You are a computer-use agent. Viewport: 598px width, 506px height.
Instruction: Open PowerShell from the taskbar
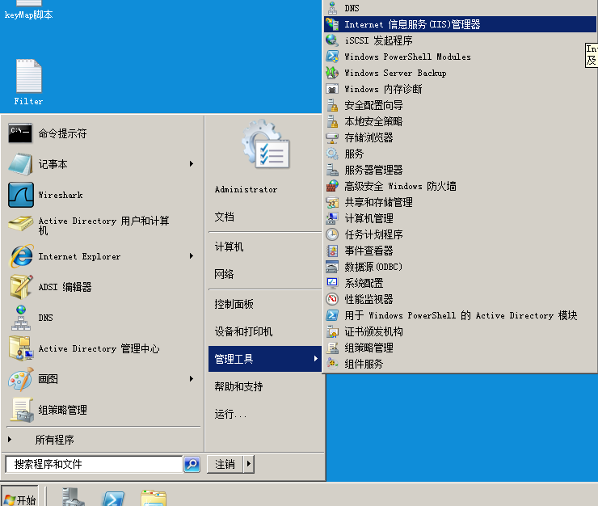click(113, 498)
